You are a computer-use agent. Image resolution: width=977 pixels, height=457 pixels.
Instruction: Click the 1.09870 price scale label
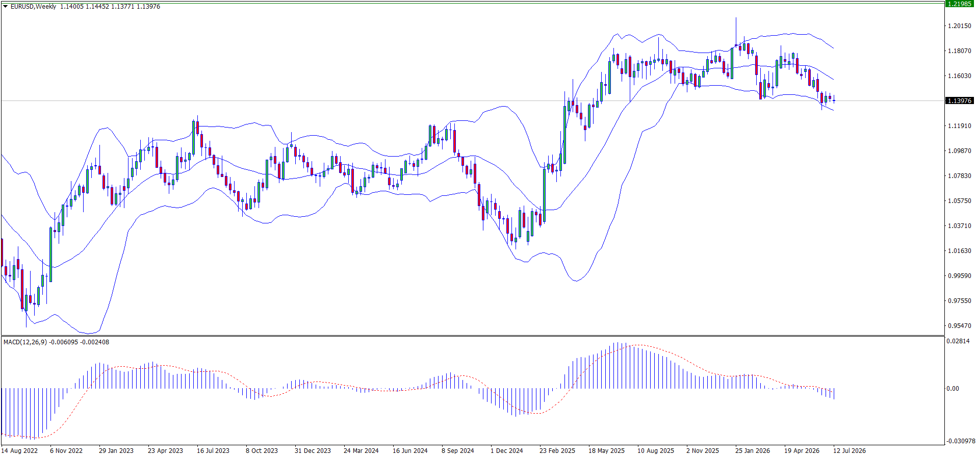959,151
